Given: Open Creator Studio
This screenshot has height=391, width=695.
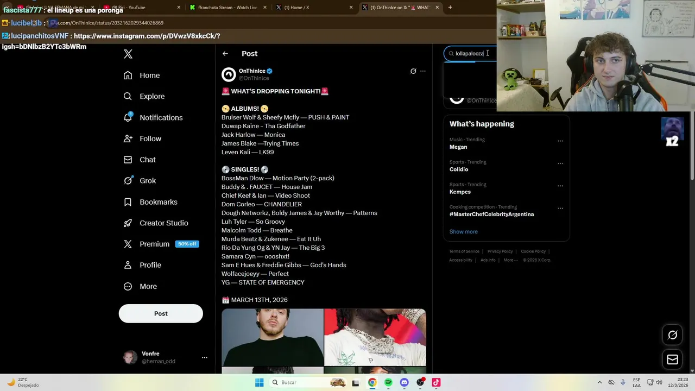Looking at the screenshot, I should 156,223.
